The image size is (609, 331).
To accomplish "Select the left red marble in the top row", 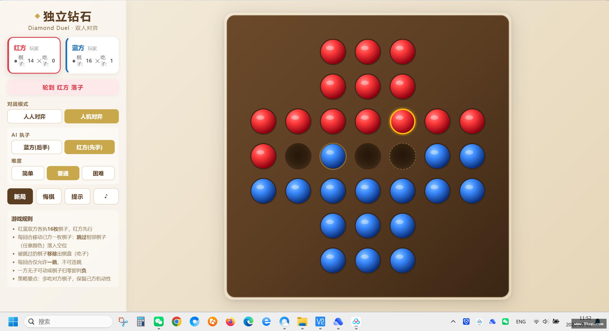I will point(333,52).
